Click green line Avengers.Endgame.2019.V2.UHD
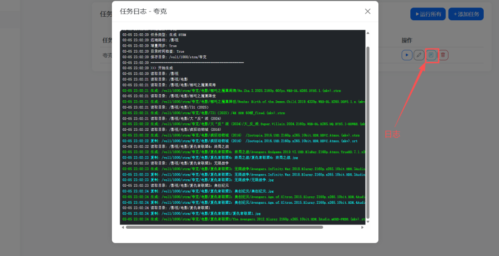Image resolution: width=499 pixels, height=256 pixels. [244, 152]
